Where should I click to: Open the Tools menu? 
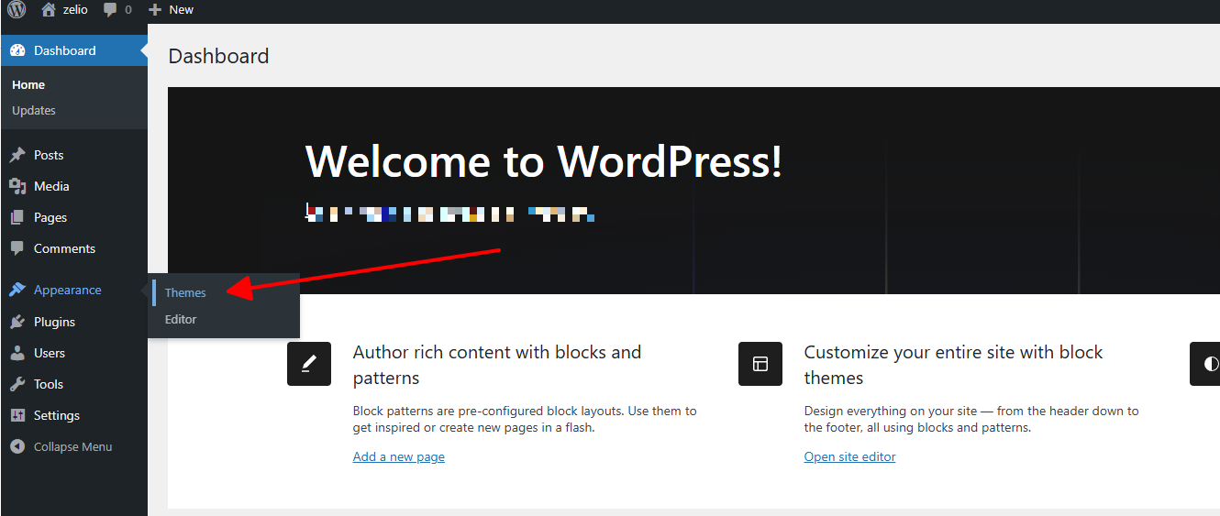tap(73, 384)
